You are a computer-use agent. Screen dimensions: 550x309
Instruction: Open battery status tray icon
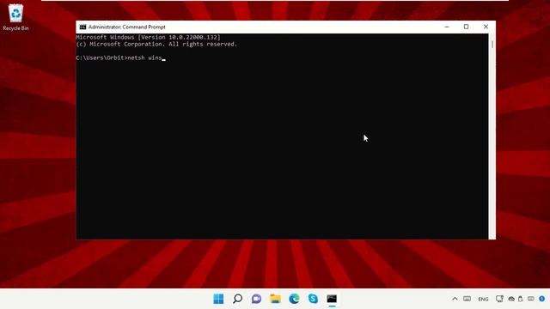tap(531, 299)
